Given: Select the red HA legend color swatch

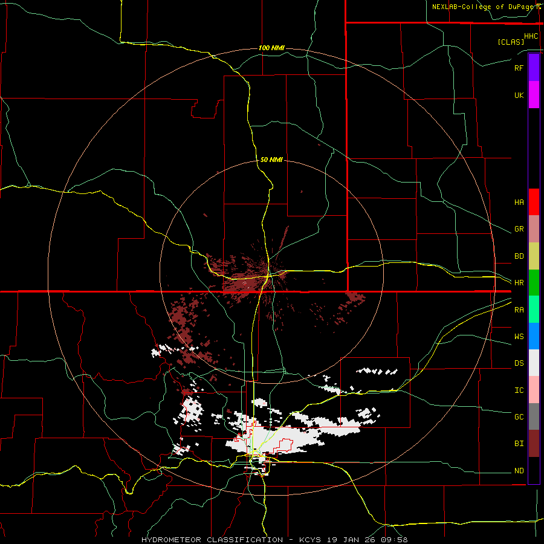Looking at the screenshot, I should pos(534,202).
